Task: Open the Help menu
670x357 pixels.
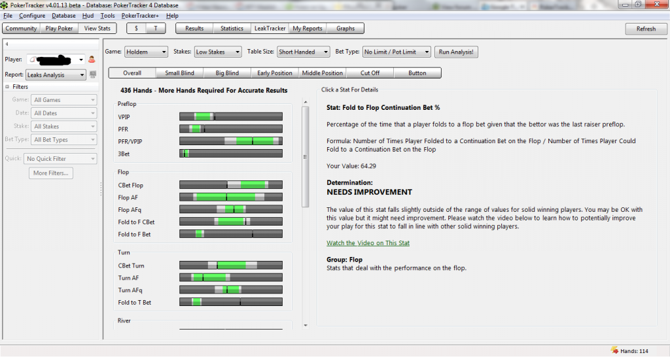Action: point(172,16)
